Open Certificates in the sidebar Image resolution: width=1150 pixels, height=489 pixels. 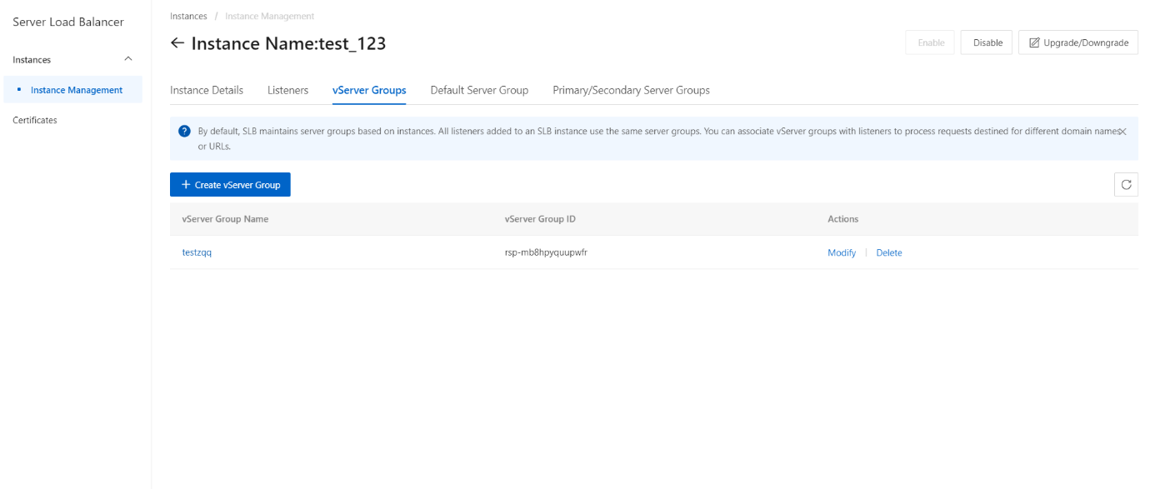point(35,120)
